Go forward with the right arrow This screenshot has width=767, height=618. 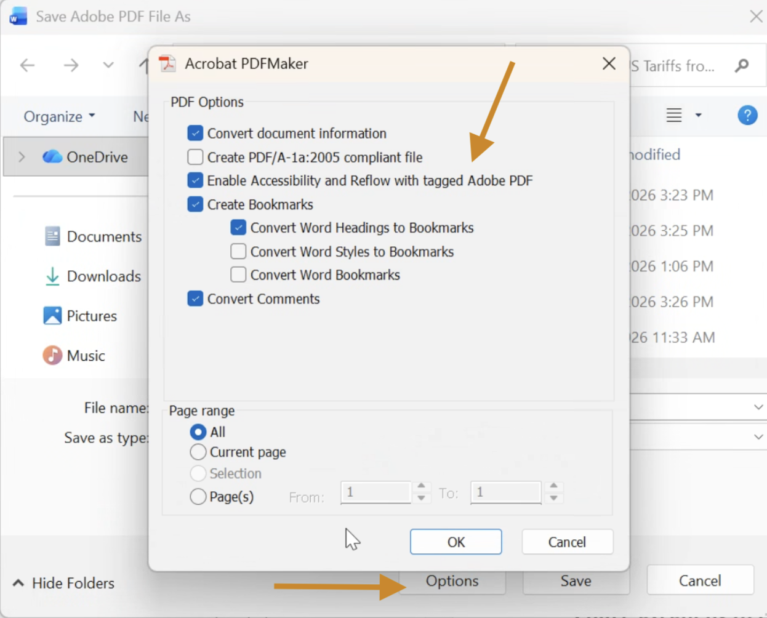(x=71, y=65)
